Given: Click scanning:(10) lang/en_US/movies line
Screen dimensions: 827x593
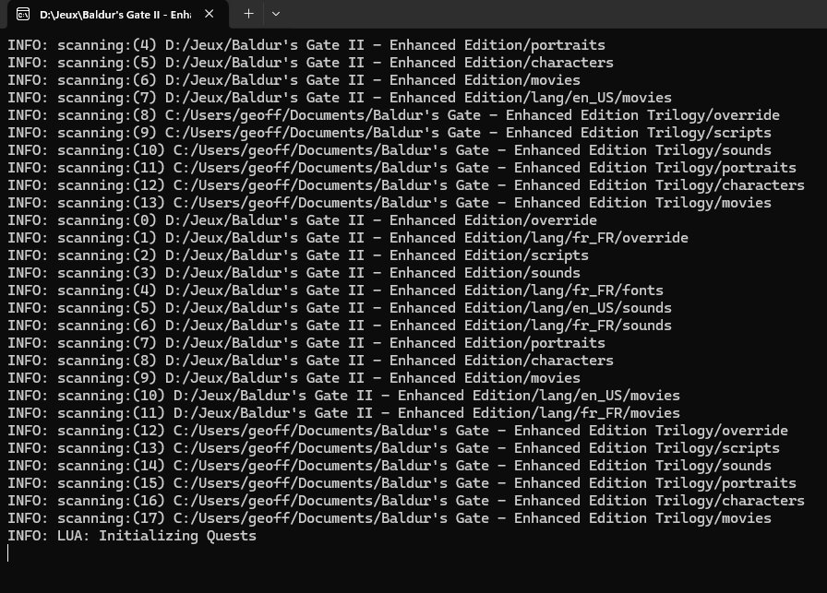Looking at the screenshot, I should [344, 396].
